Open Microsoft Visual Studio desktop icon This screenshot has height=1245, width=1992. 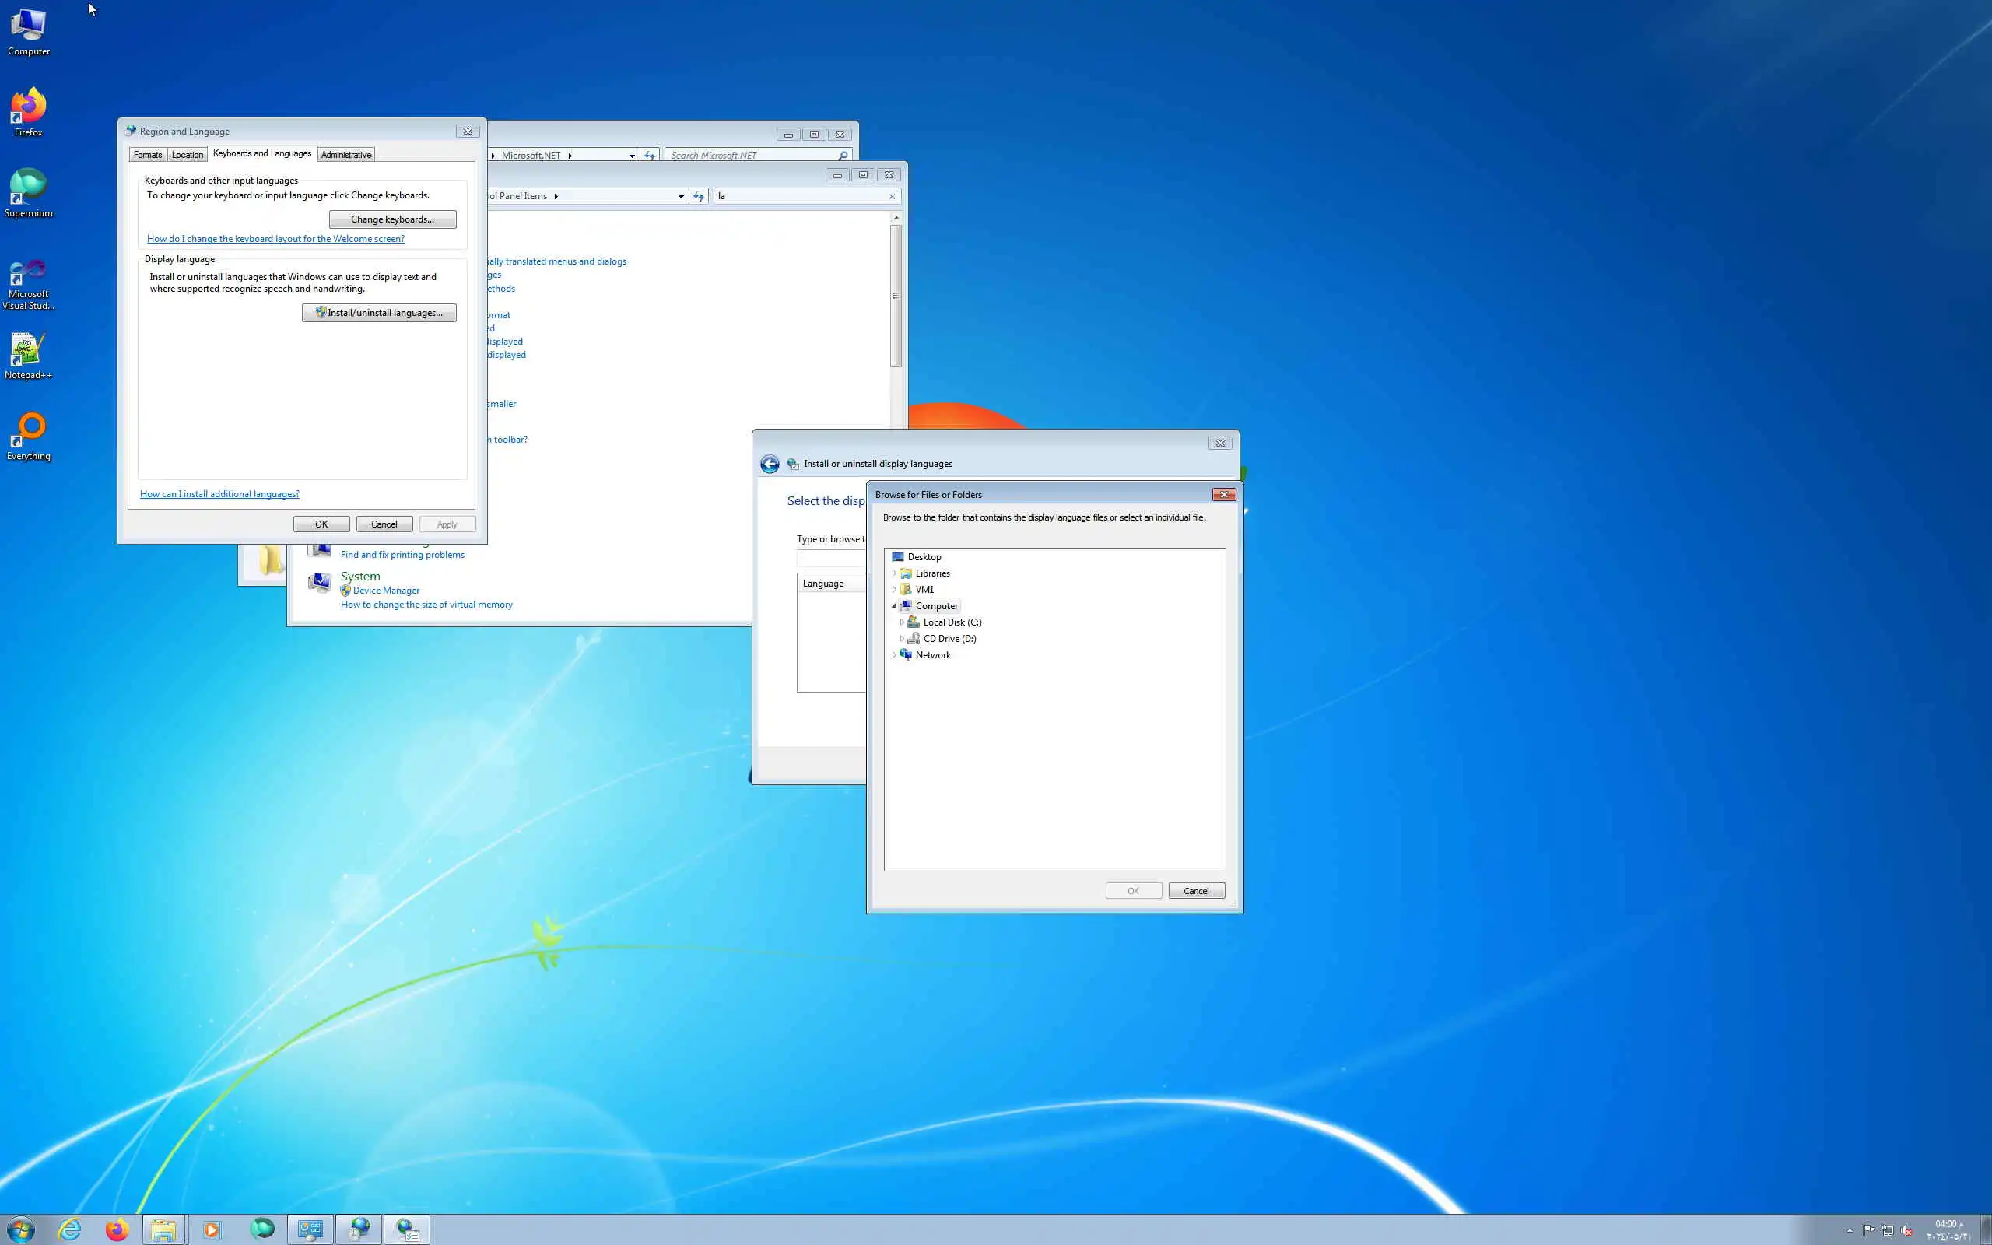(28, 282)
